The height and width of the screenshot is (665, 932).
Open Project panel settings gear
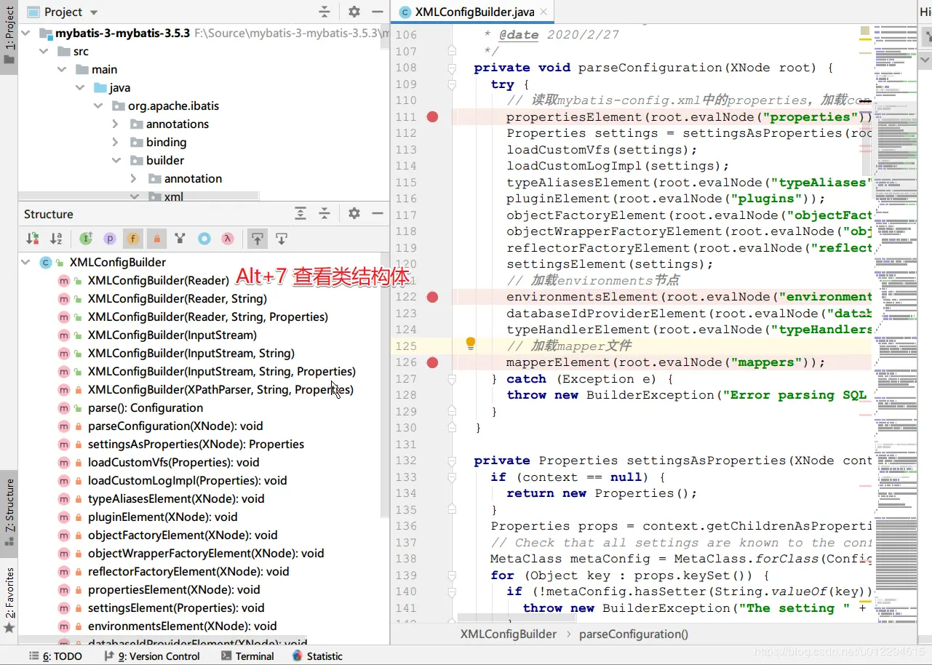point(354,12)
